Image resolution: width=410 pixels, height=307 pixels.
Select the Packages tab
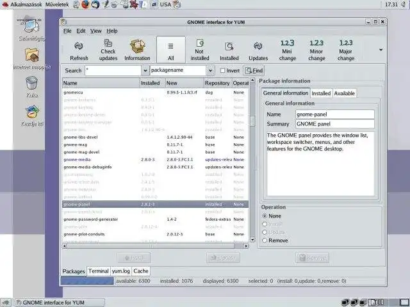tap(74, 271)
